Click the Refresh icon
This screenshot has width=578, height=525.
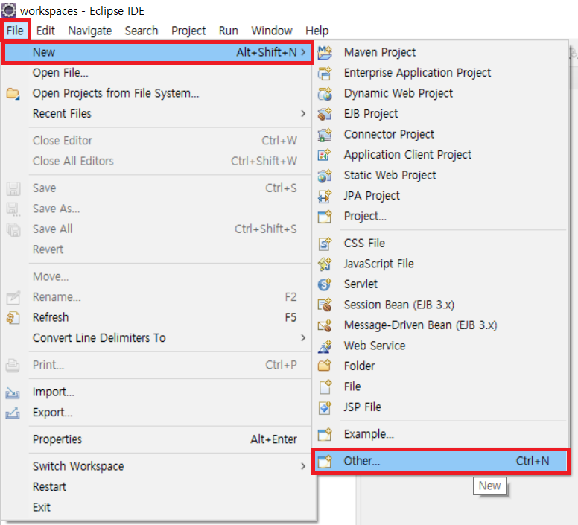[x=13, y=317]
